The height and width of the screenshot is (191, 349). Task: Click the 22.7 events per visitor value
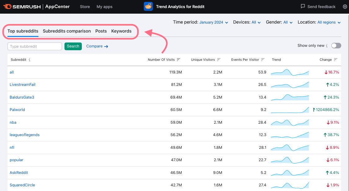[263, 160]
